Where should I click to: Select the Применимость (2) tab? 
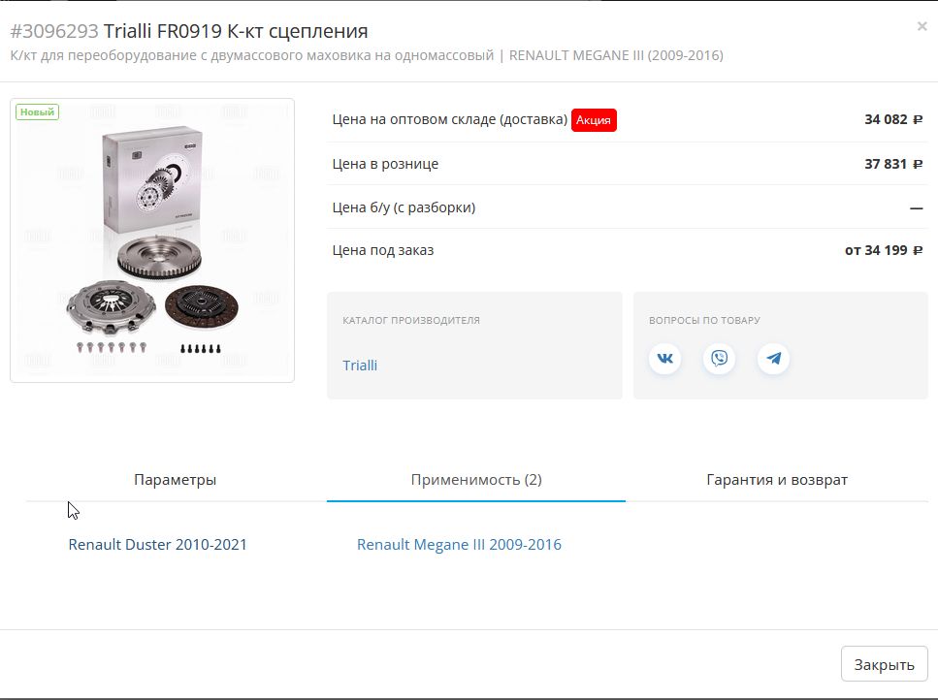(476, 479)
